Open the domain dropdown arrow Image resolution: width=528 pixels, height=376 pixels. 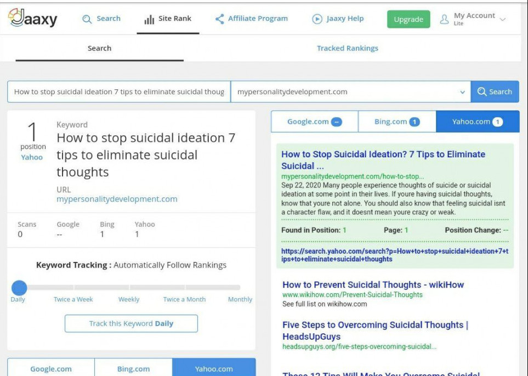point(463,92)
